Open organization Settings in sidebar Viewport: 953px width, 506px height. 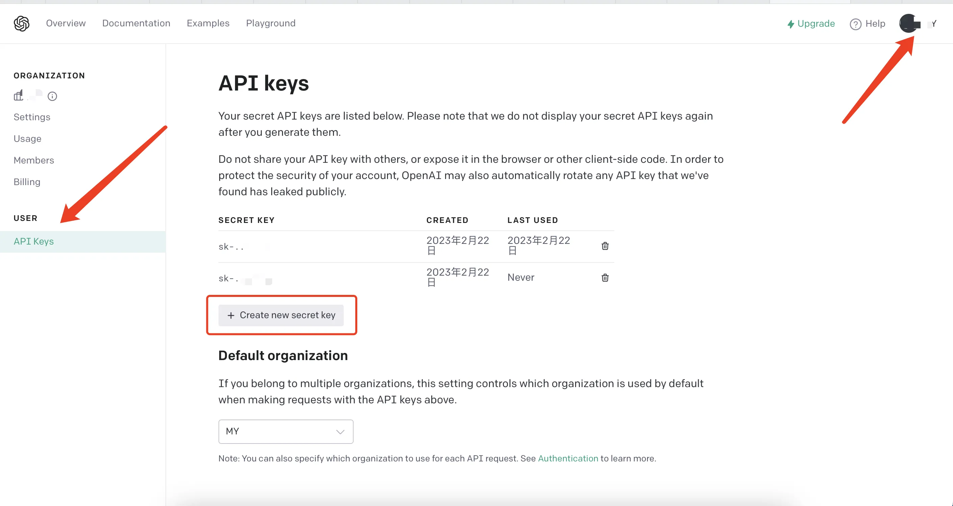[x=32, y=117]
